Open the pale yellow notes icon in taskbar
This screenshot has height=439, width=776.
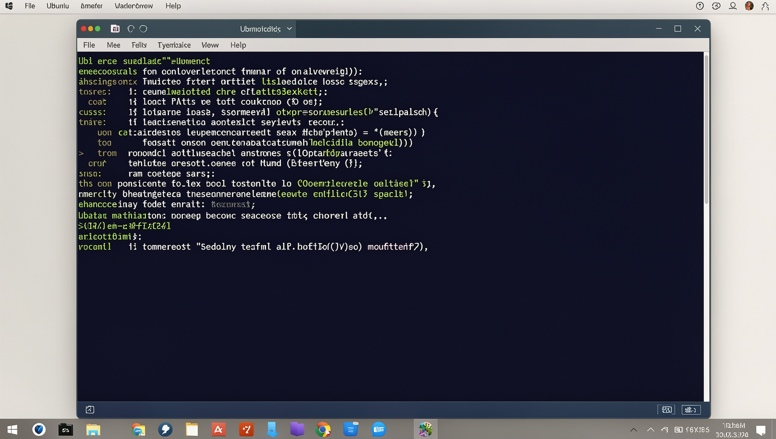pos(192,429)
